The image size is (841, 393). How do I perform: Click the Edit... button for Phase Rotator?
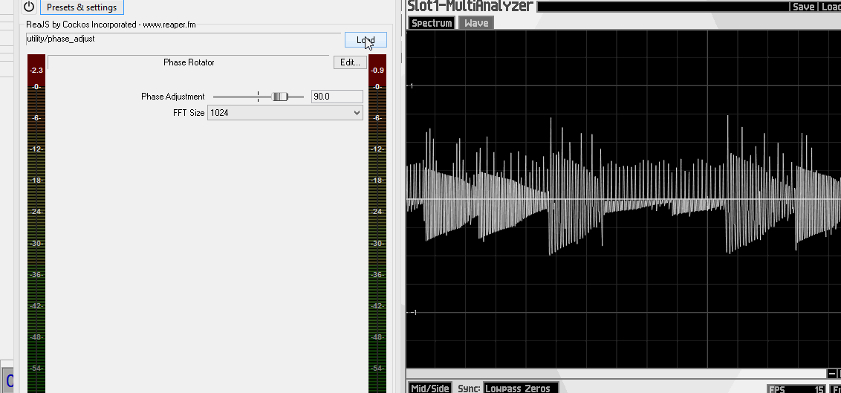coord(350,62)
